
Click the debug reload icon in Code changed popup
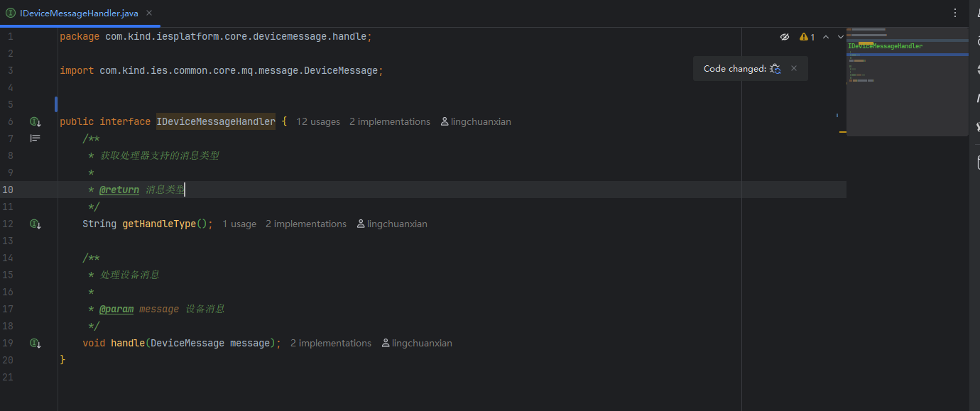[775, 69]
